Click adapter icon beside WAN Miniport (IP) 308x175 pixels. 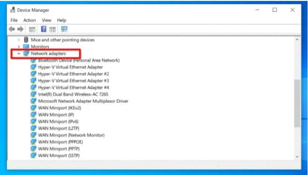point(34,115)
